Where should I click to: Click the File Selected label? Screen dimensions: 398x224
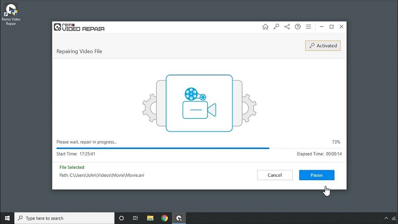click(x=72, y=167)
